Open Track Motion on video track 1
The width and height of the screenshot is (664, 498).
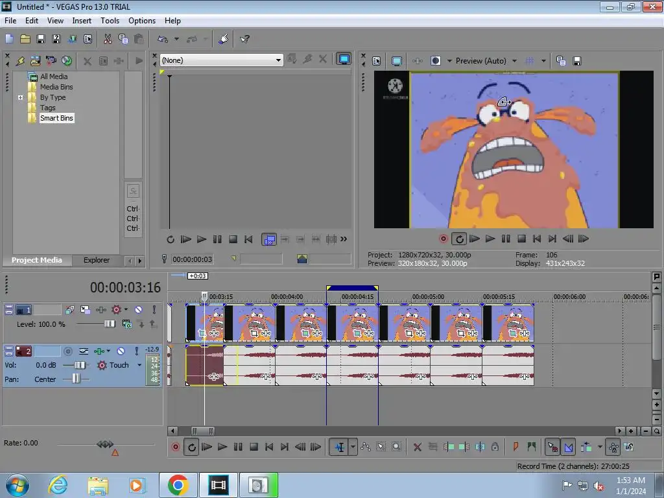[85, 309]
